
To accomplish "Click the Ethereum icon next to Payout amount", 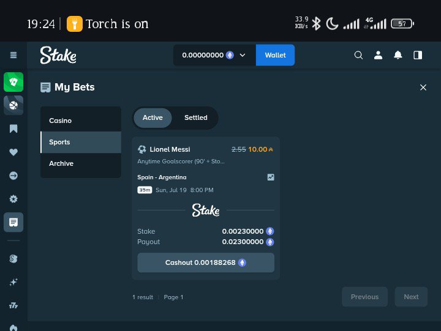I will (x=270, y=242).
